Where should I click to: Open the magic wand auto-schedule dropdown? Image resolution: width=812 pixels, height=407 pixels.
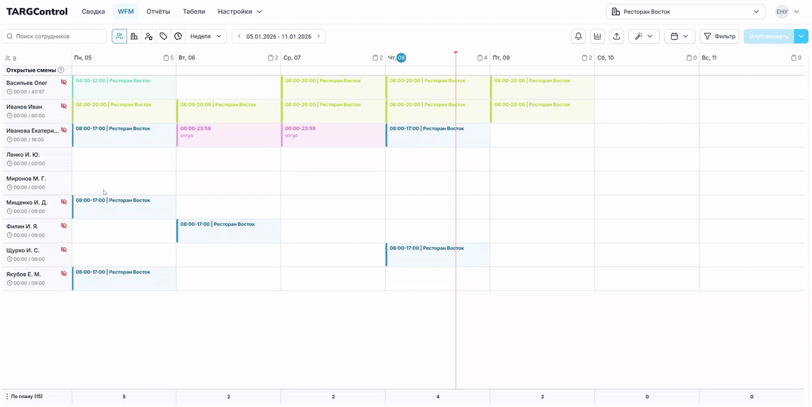point(644,36)
